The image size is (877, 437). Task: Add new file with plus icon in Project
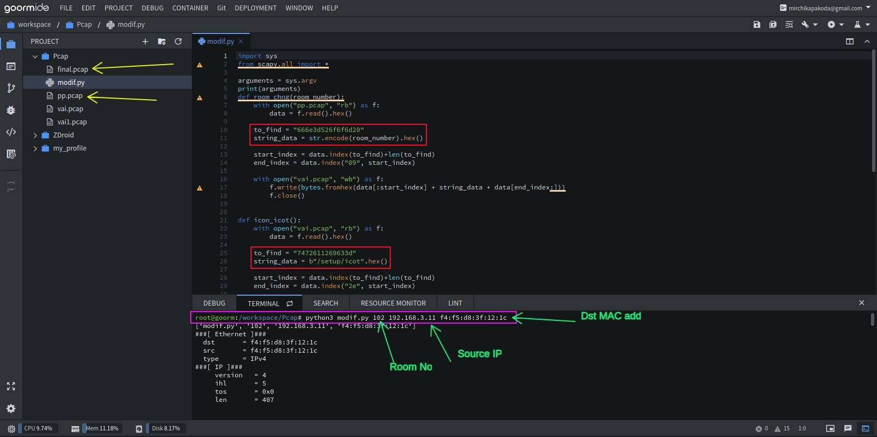click(145, 41)
